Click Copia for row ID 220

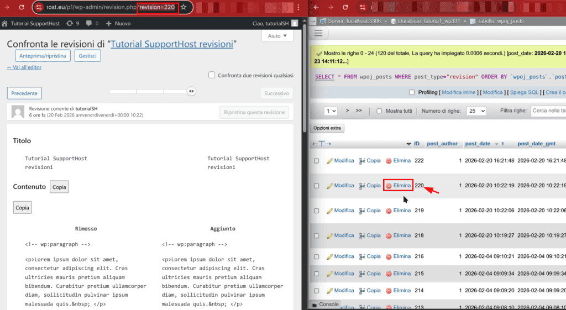(x=370, y=186)
